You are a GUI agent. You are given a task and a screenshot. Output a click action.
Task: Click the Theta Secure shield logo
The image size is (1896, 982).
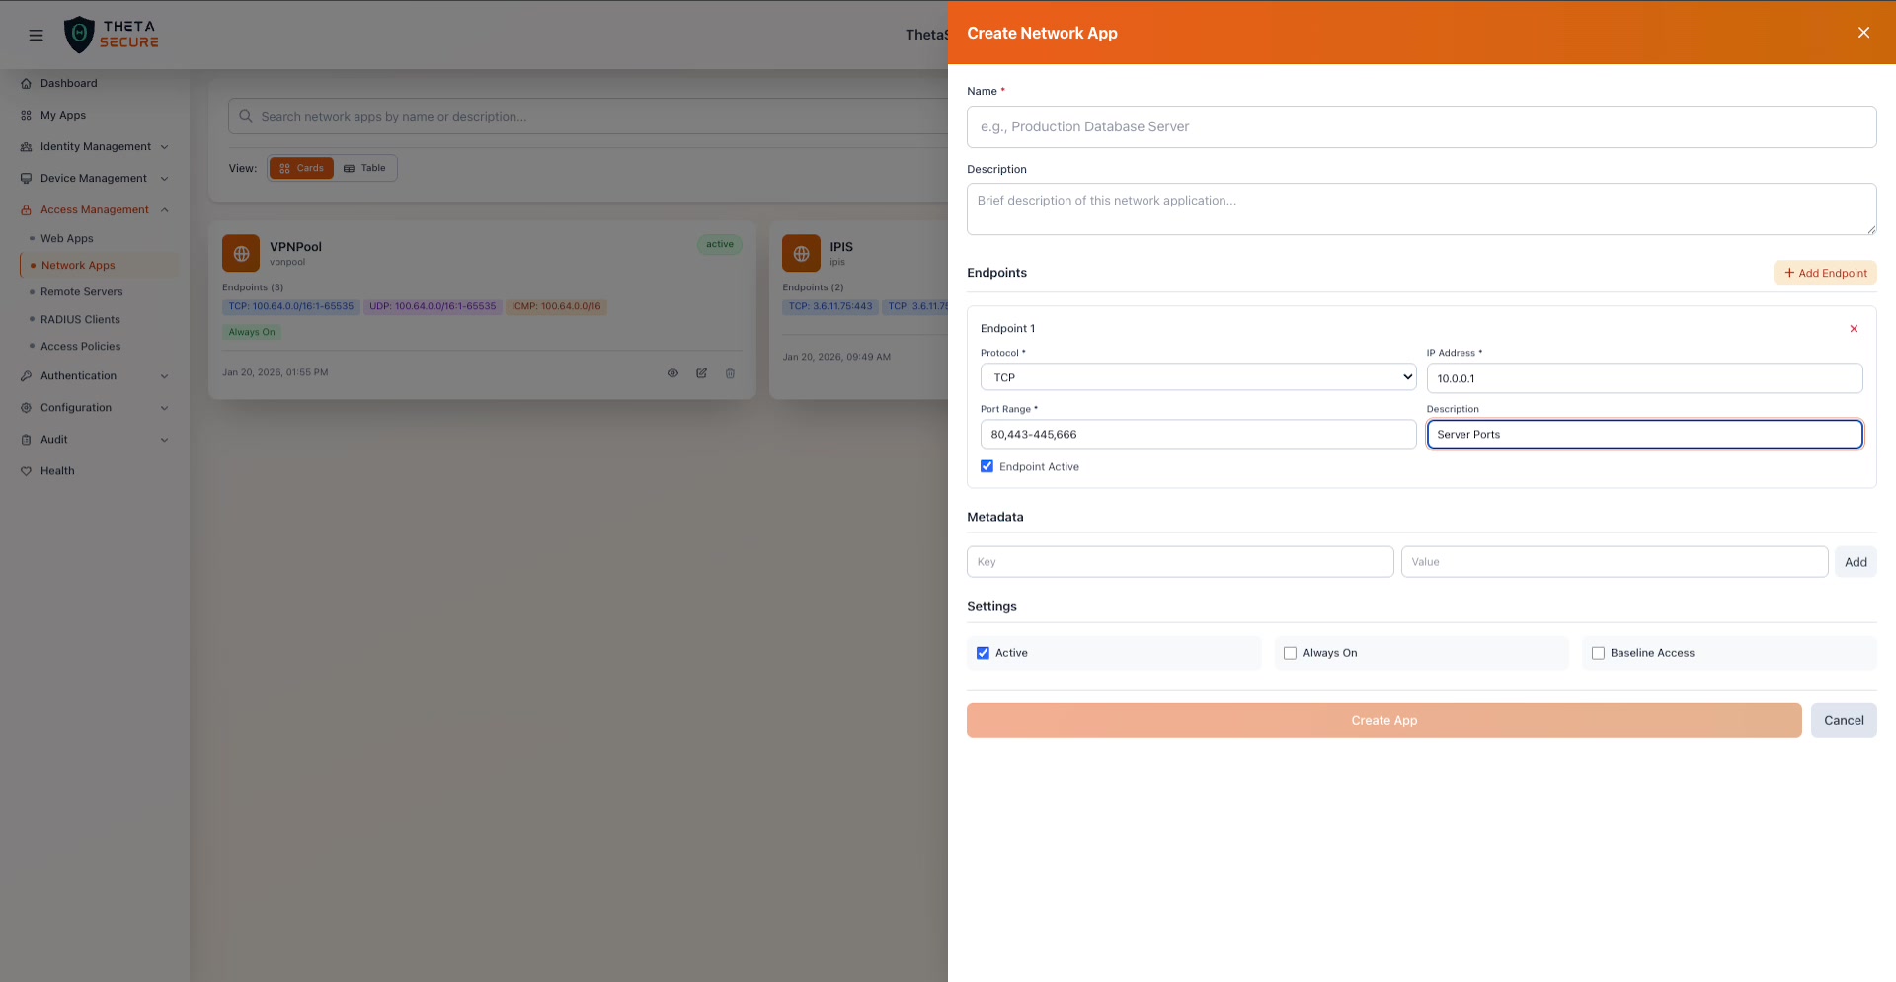click(81, 34)
